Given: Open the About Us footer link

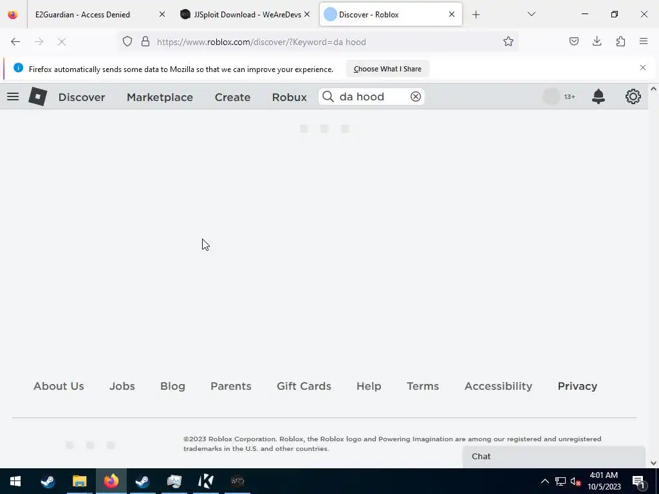Looking at the screenshot, I should pos(59,386).
